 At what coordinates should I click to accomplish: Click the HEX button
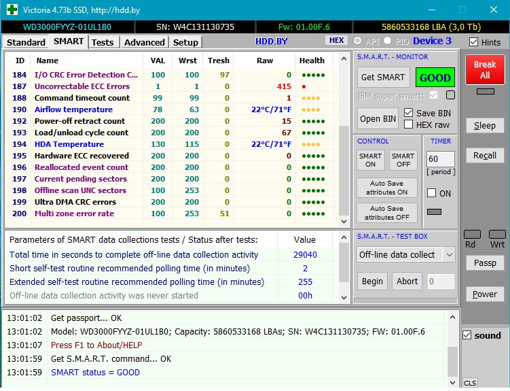336,40
